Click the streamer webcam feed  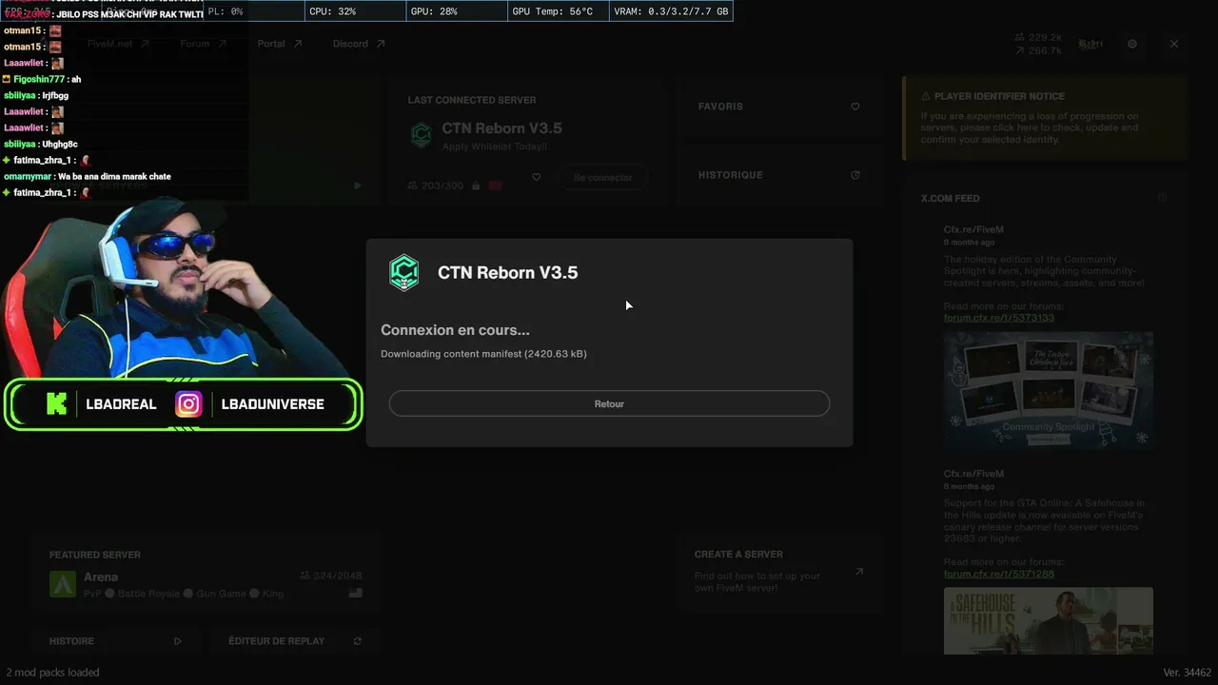tap(176, 290)
